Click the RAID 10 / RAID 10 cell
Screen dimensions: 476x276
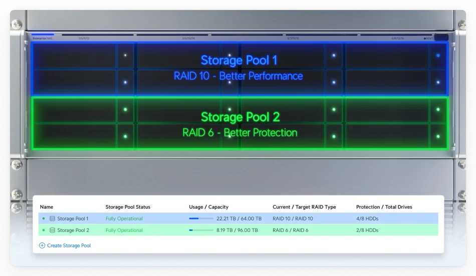pos(293,218)
